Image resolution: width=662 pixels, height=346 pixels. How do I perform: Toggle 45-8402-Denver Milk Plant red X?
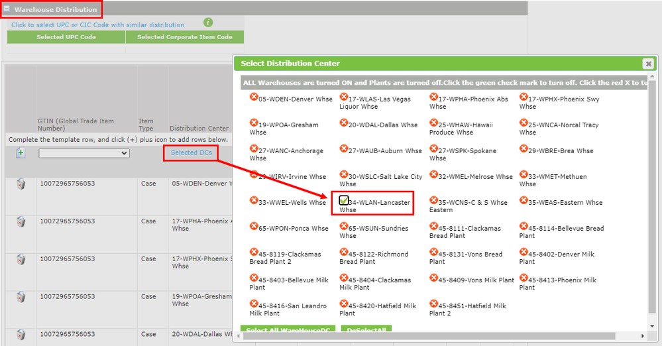point(524,253)
